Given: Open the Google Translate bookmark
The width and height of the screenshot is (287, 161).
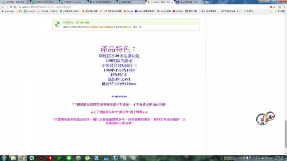Looking at the screenshot, I should [x=164, y=11].
